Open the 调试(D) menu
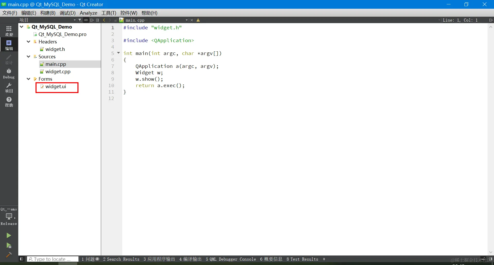This screenshot has height=265, width=494. (x=68, y=13)
